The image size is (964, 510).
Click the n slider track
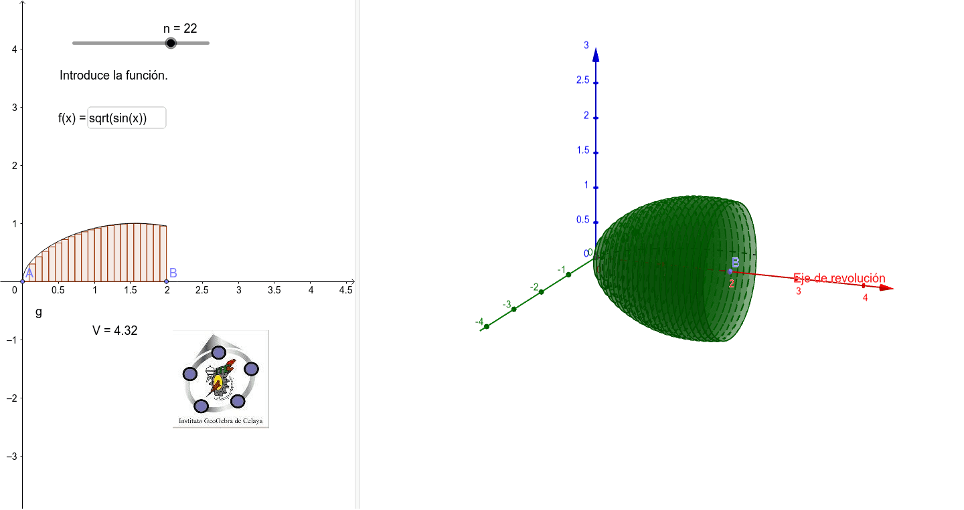[x=141, y=43]
